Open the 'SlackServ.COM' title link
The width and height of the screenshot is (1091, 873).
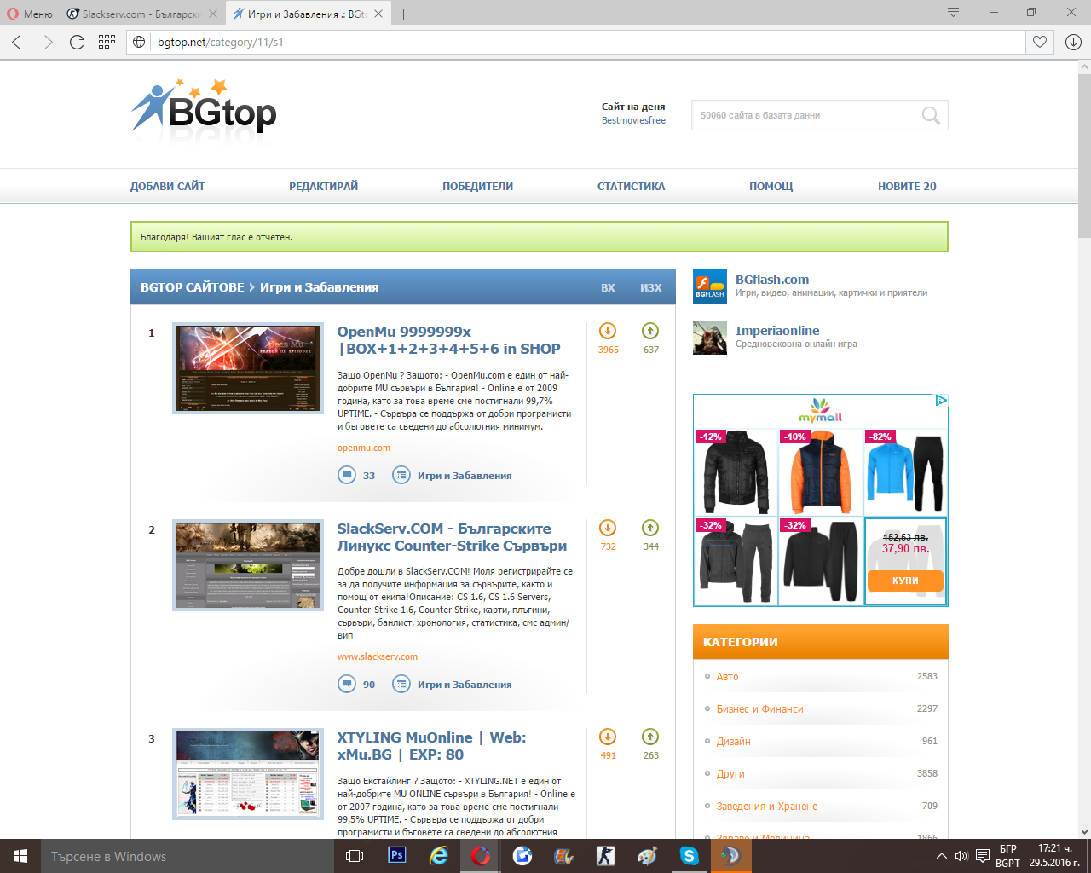pos(452,537)
